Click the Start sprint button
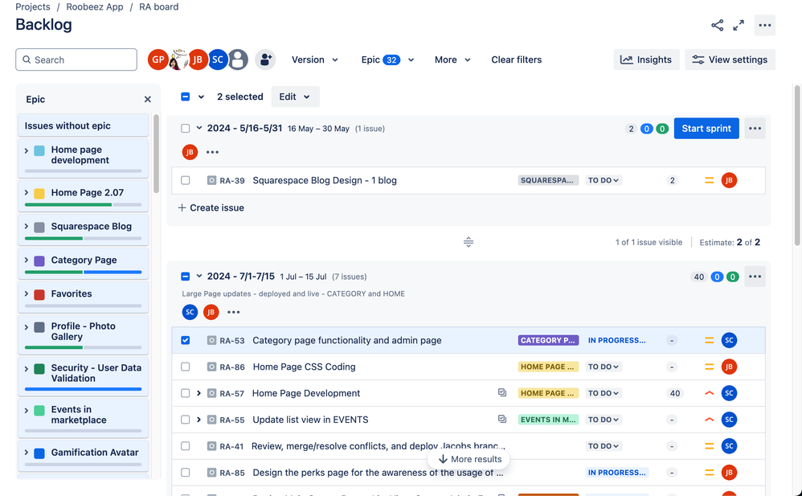Viewport: 802px width, 496px height. (x=706, y=129)
